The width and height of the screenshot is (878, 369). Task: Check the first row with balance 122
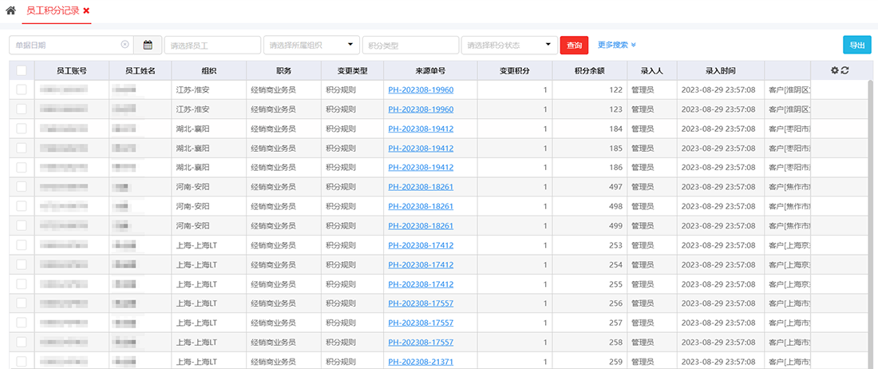pyautogui.click(x=22, y=89)
